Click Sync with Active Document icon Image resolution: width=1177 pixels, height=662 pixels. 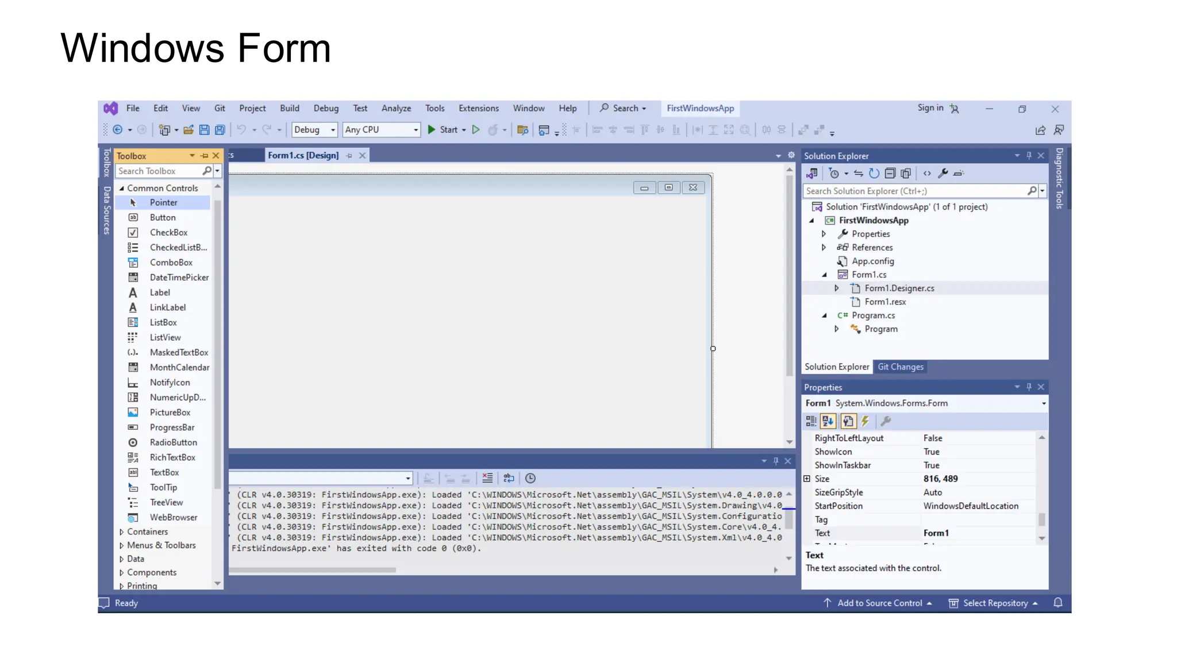tap(859, 173)
